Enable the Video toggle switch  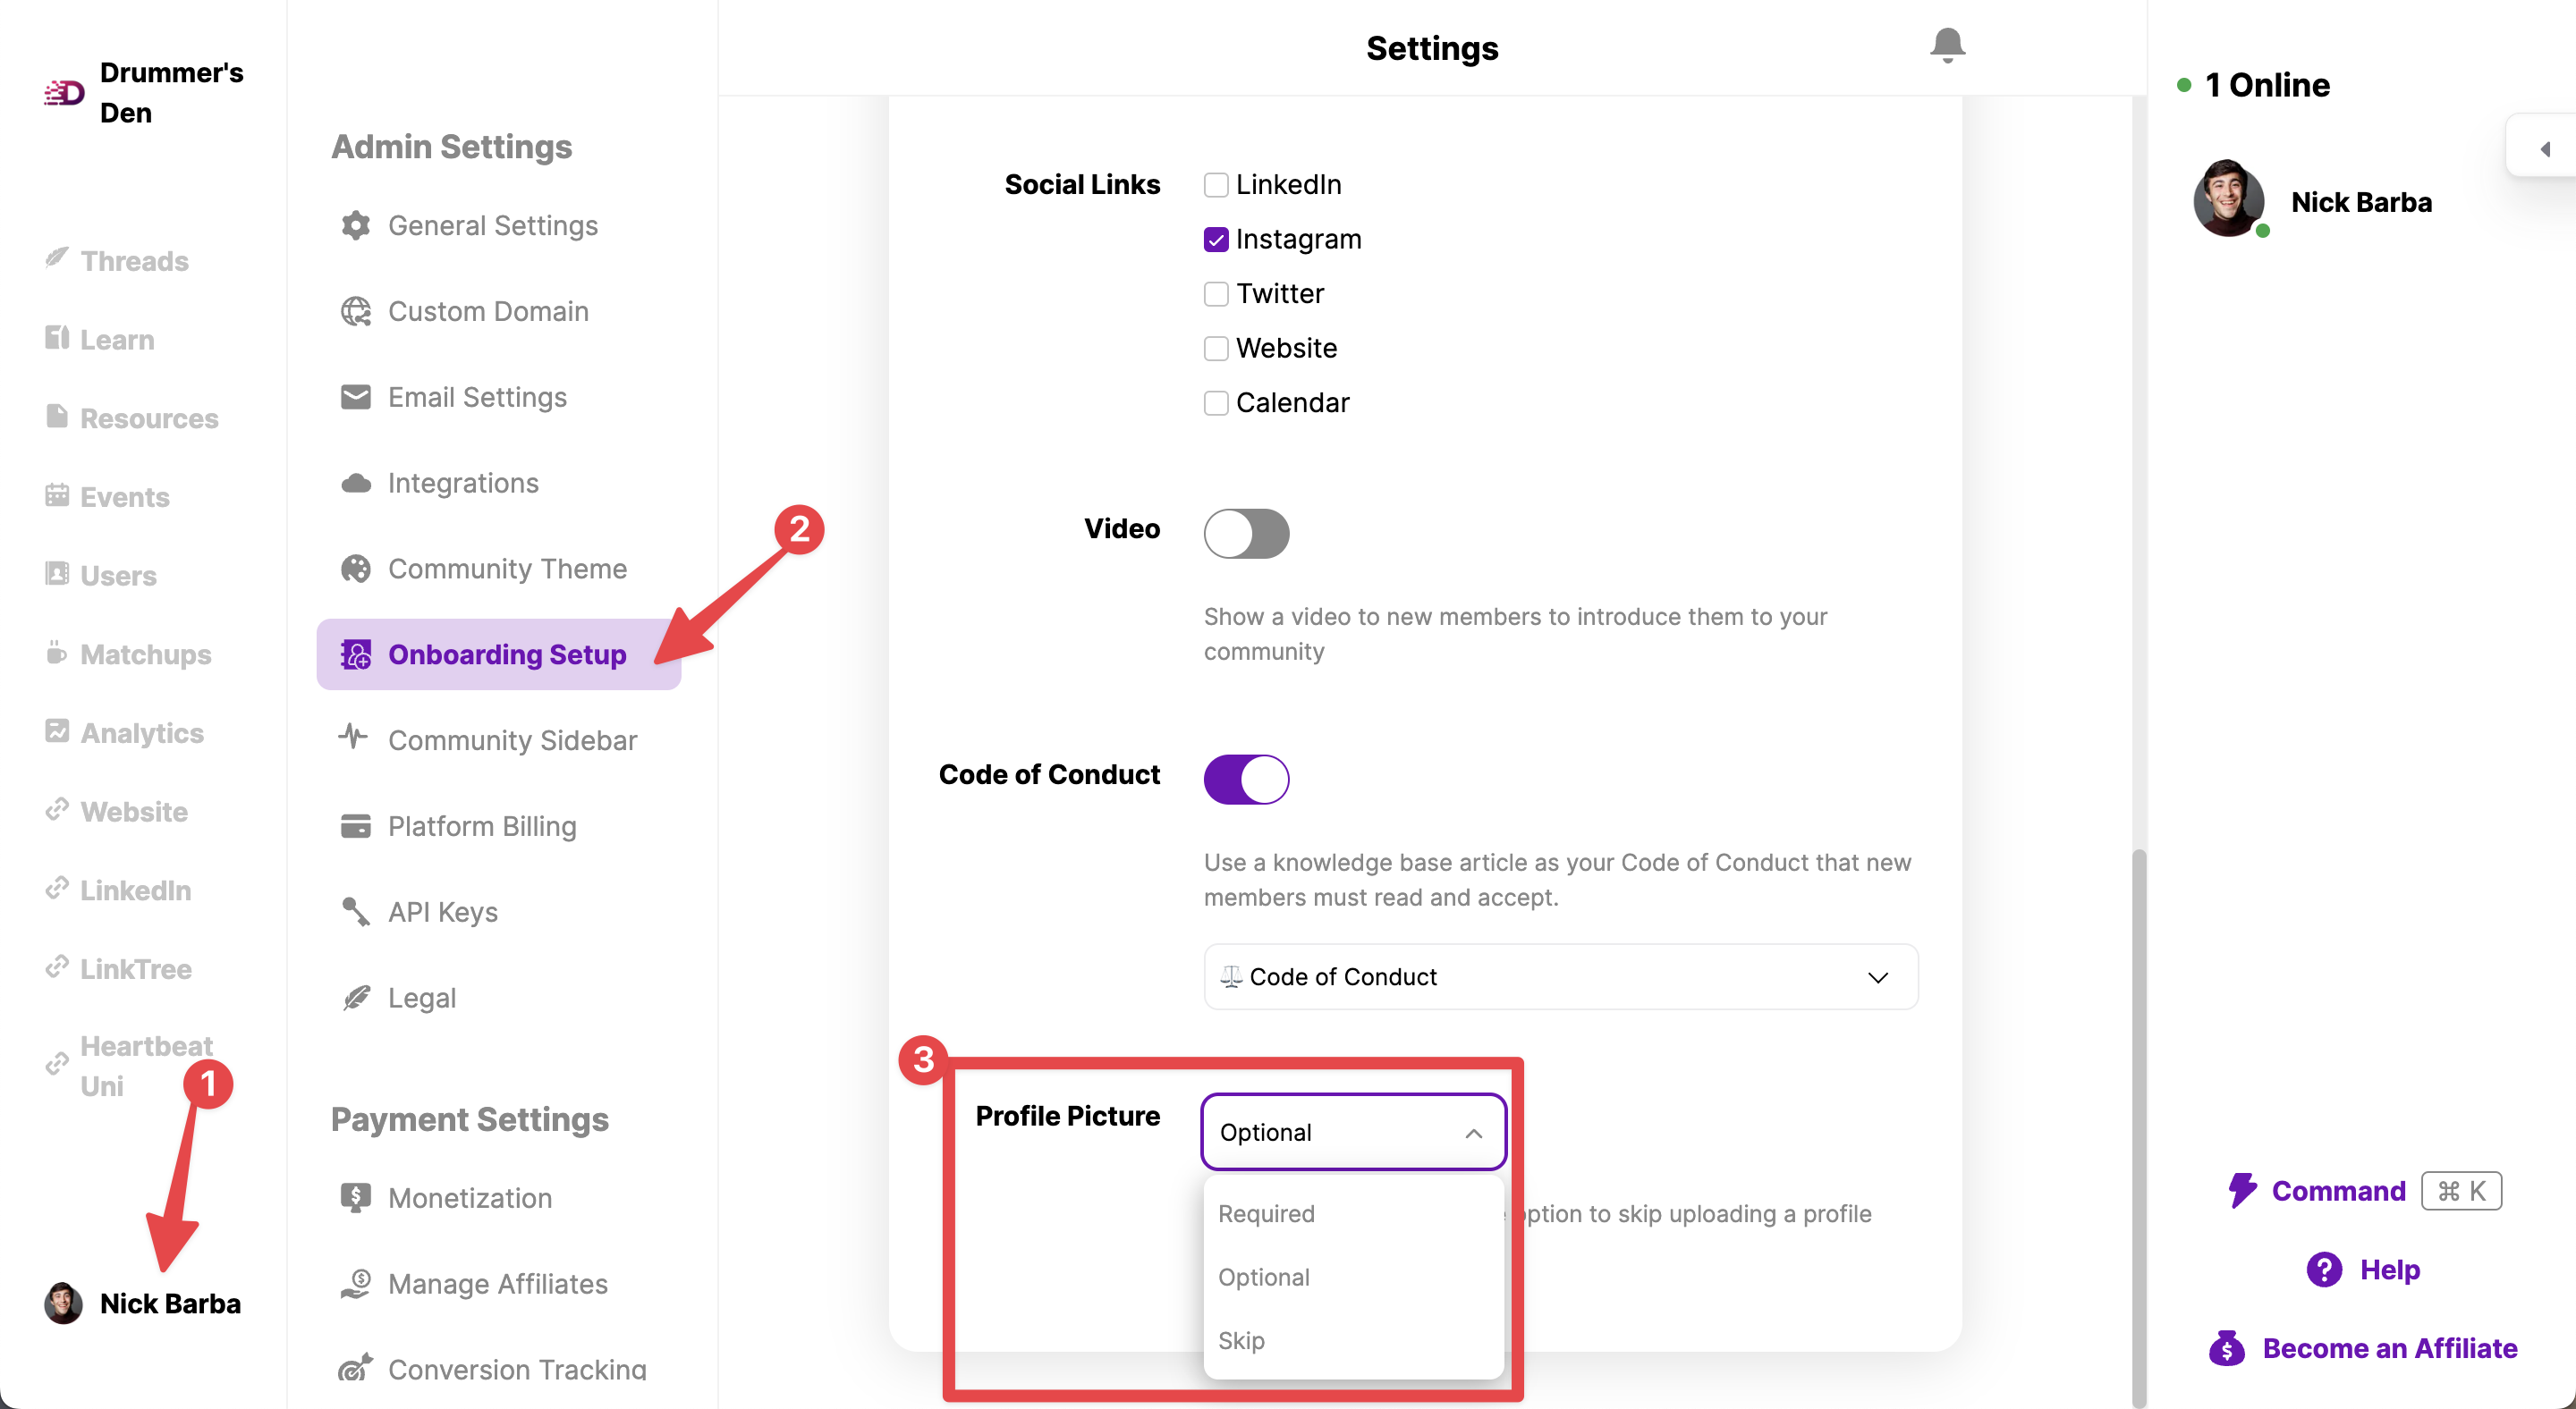coord(1246,534)
